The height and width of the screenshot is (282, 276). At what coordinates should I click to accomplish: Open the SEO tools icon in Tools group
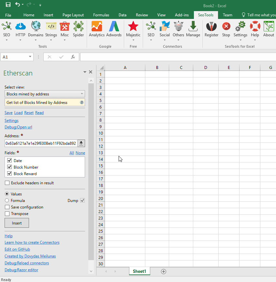(7, 26)
